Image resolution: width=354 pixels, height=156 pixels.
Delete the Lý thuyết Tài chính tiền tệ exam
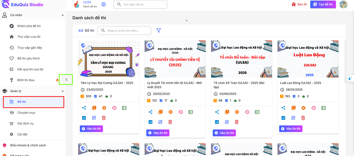[170, 122]
